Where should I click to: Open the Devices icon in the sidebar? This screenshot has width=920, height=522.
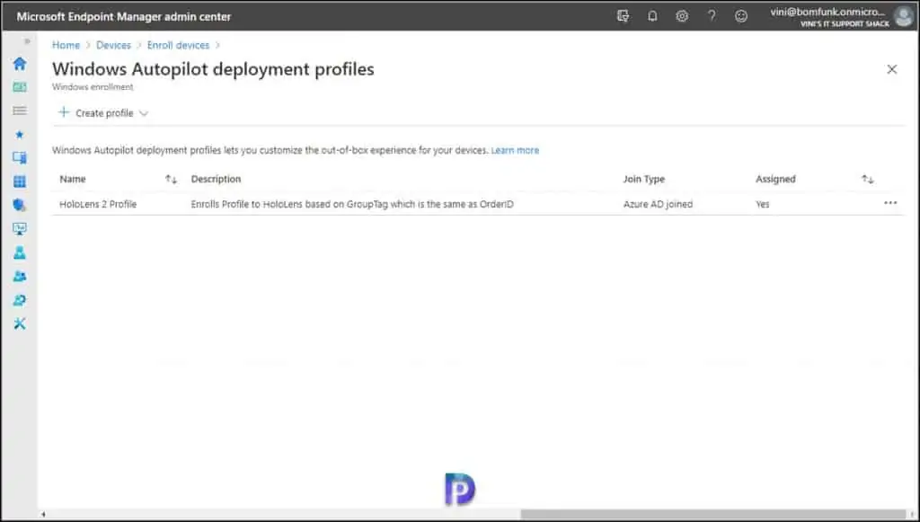click(20, 158)
